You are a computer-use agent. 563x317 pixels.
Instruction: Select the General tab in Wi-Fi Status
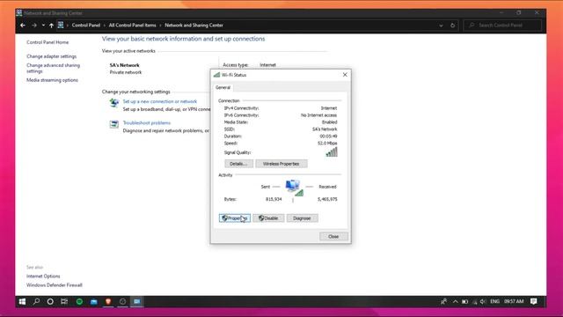coord(223,87)
